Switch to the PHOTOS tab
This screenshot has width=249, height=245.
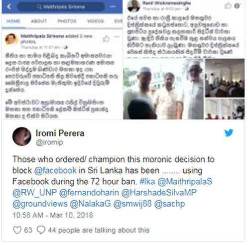click(67, 21)
